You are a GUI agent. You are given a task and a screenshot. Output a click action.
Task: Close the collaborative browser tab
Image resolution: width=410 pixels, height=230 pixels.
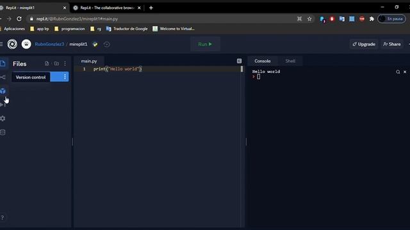(139, 8)
